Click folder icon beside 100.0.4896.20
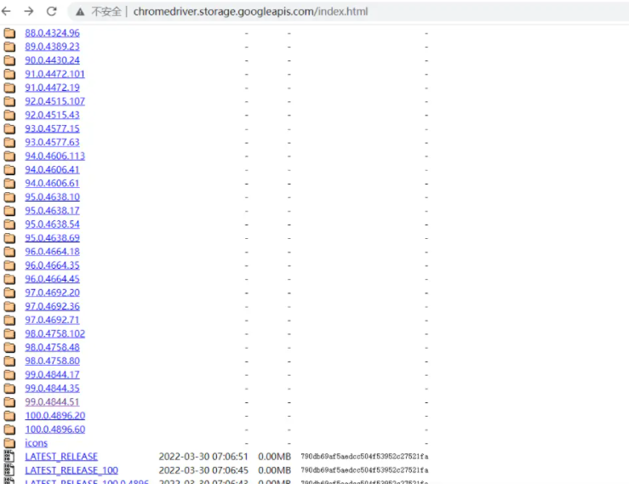Screen dimensions: 629x489 [x=9, y=416]
